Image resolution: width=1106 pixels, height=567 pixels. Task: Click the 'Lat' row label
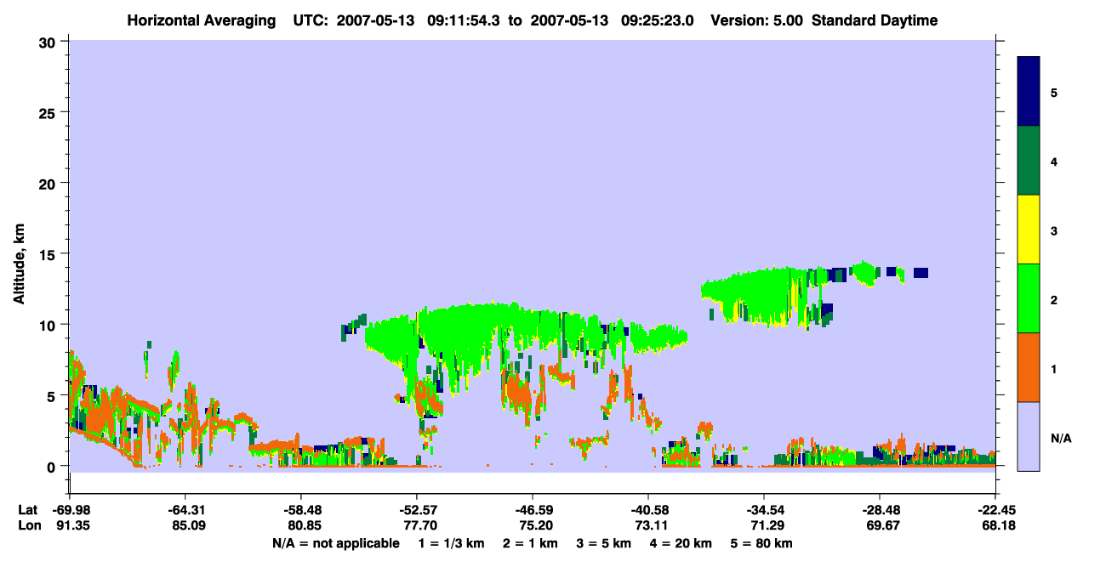(x=26, y=510)
